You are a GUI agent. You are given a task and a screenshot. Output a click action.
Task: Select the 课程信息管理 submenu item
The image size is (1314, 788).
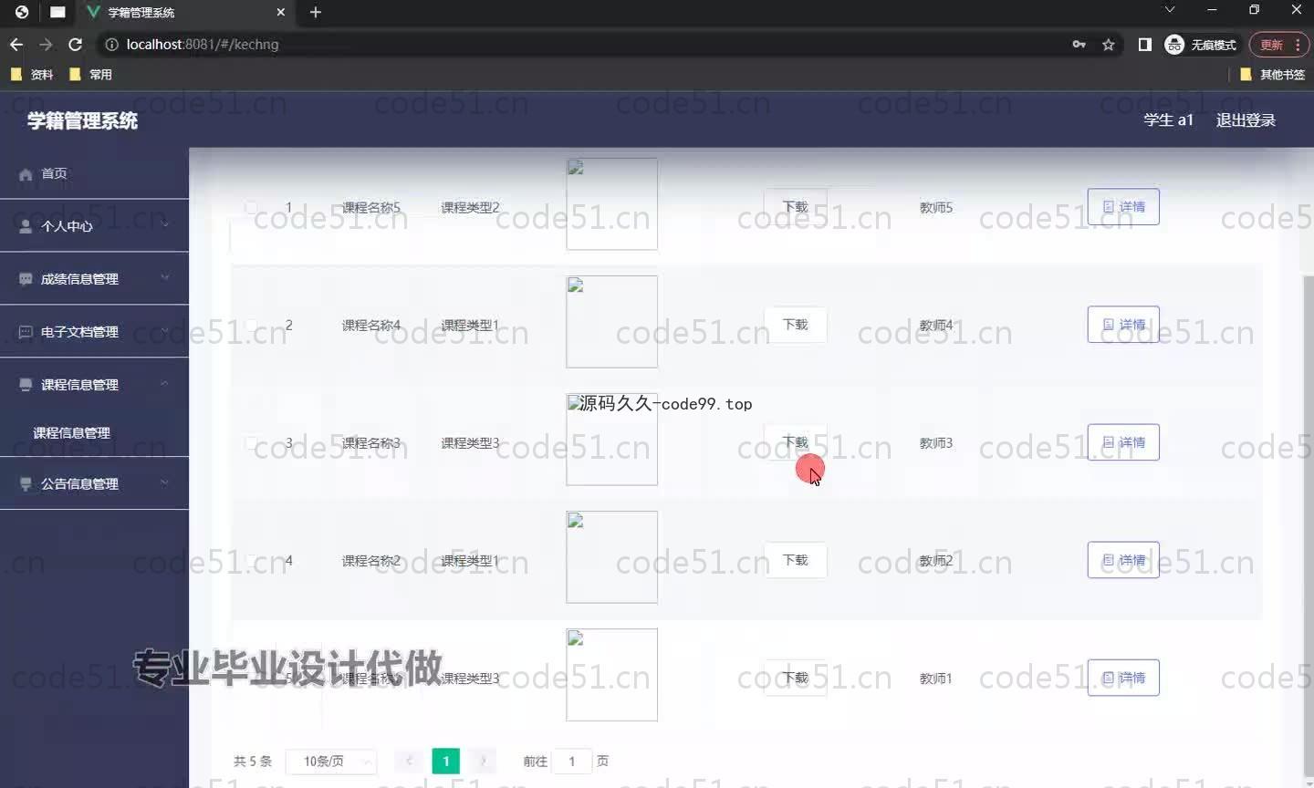pos(72,433)
